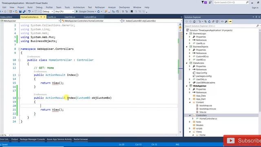Click the search magnifier in Solution Explorer
Image resolution: width=261 pixels, height=147 pixels.
pyautogui.click(x=257, y=26)
